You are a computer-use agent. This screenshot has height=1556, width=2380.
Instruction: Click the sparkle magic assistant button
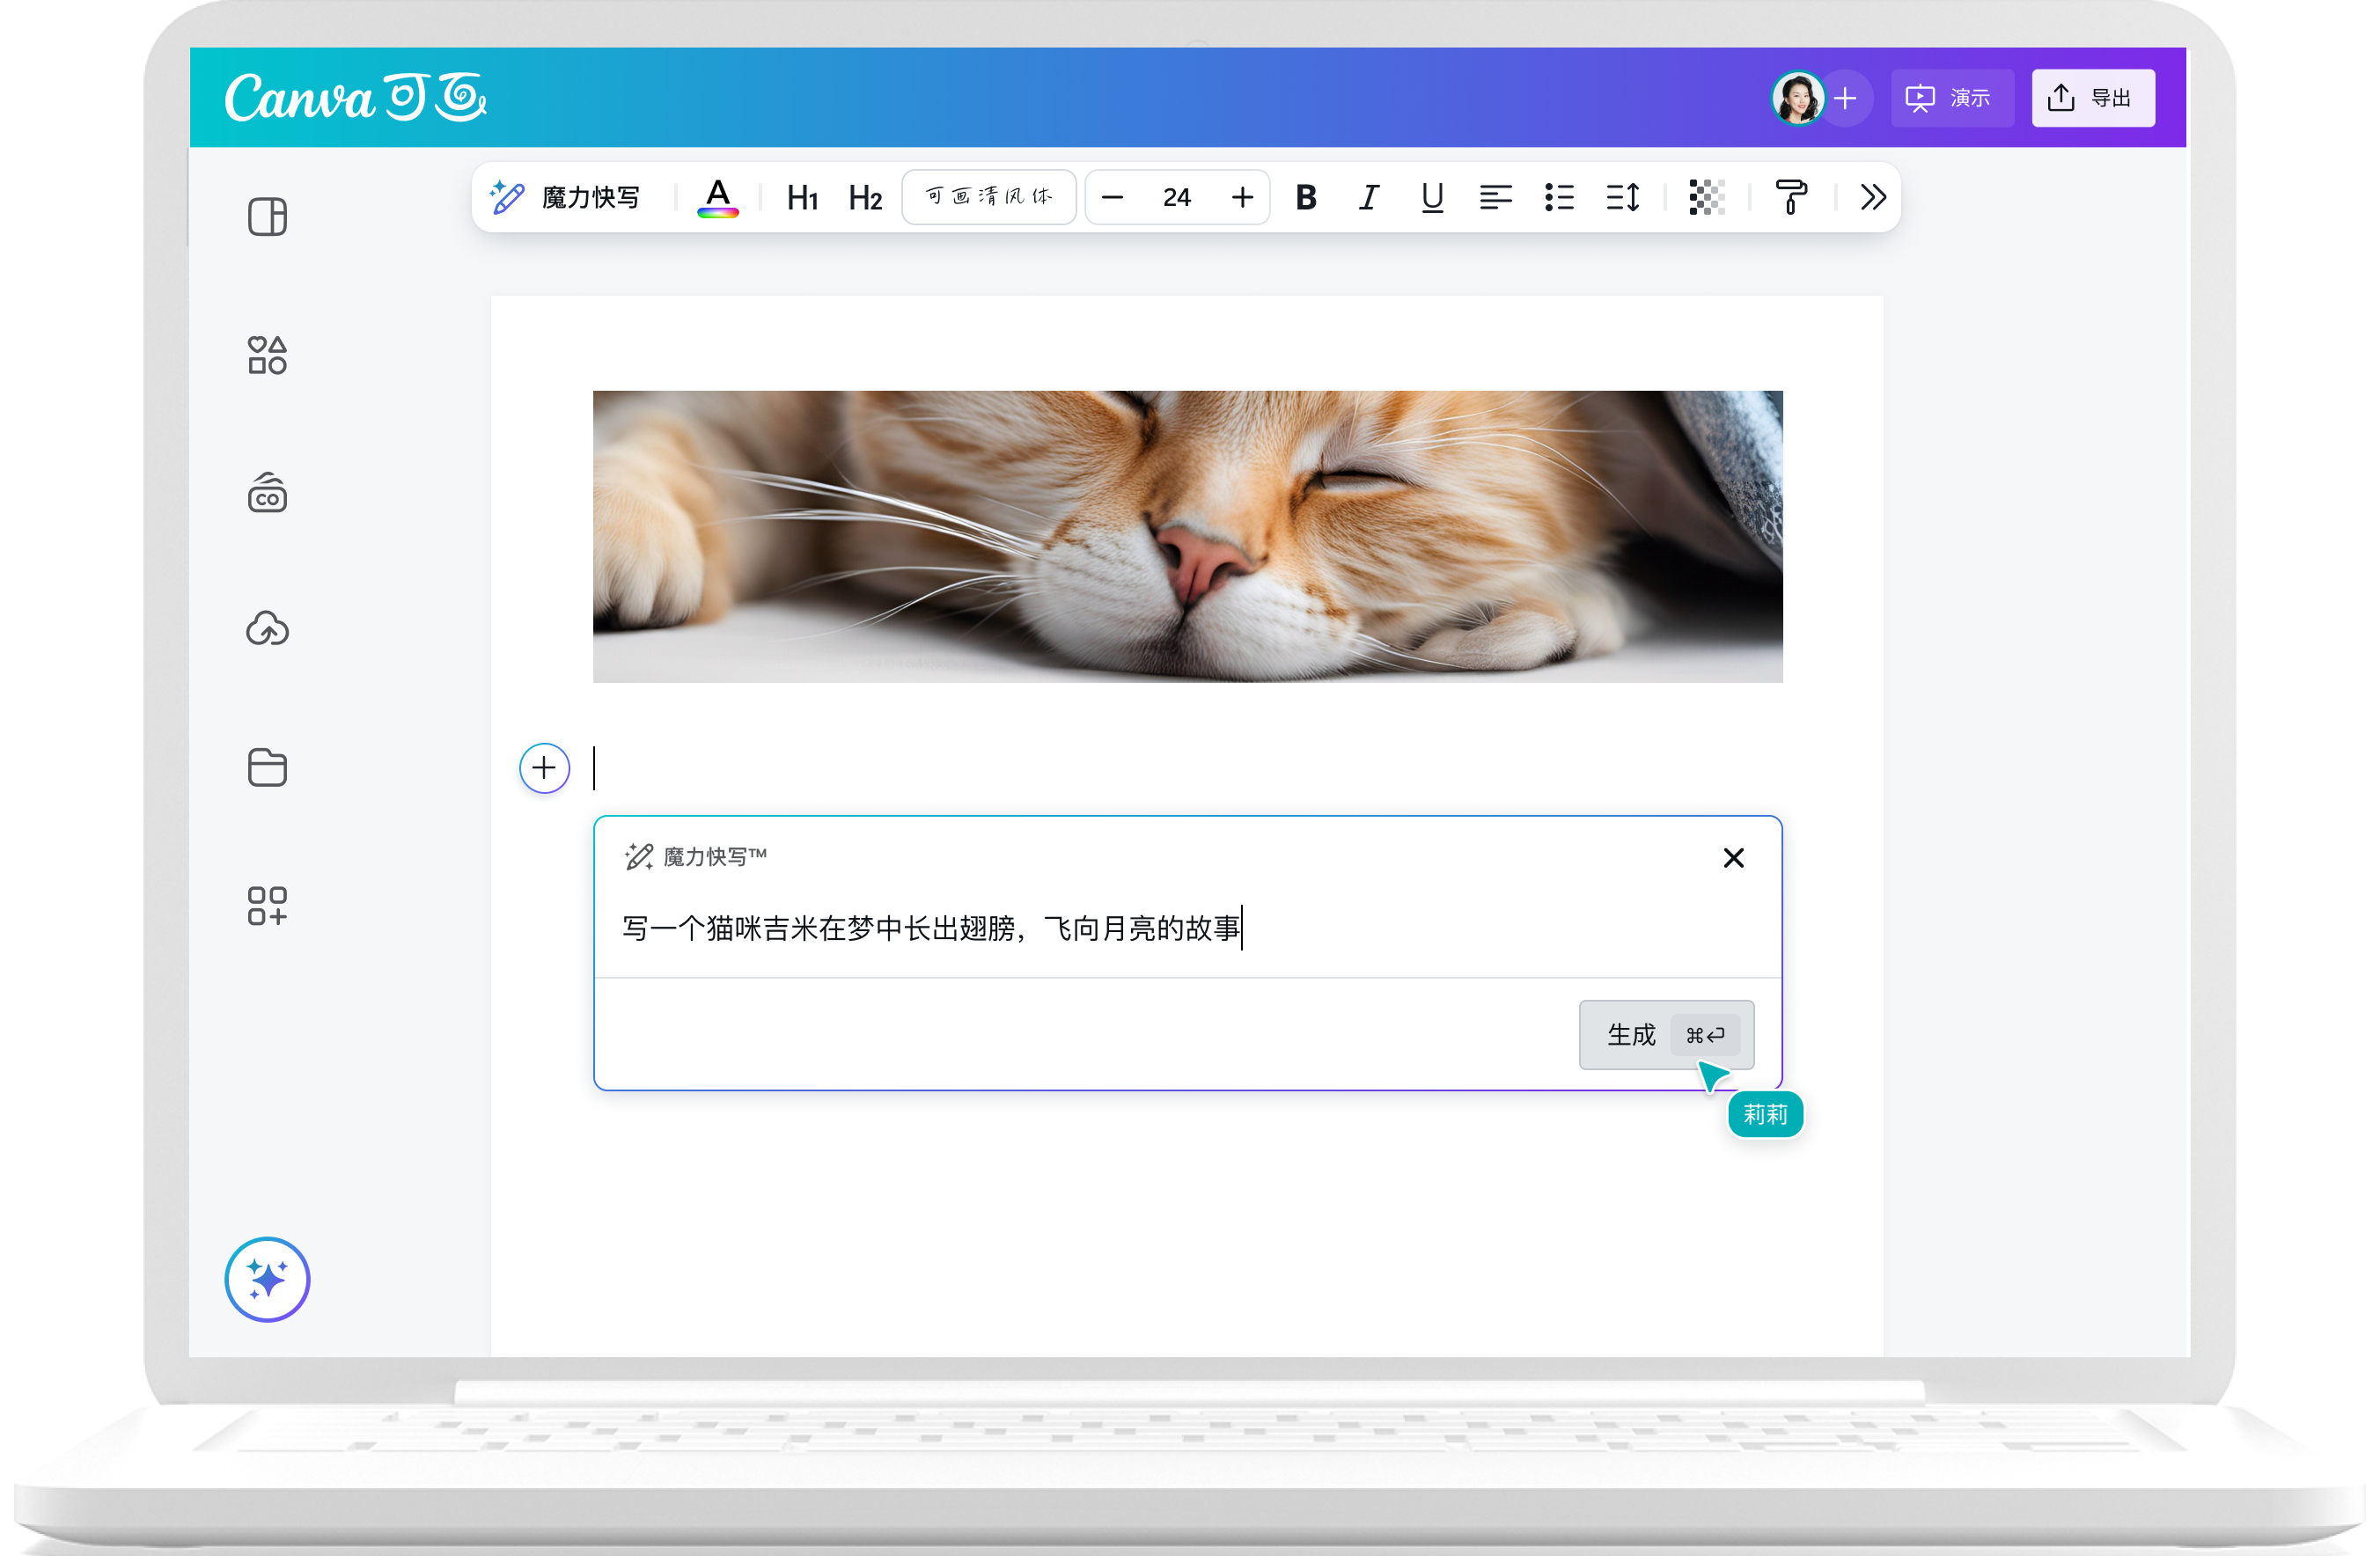coord(267,1279)
